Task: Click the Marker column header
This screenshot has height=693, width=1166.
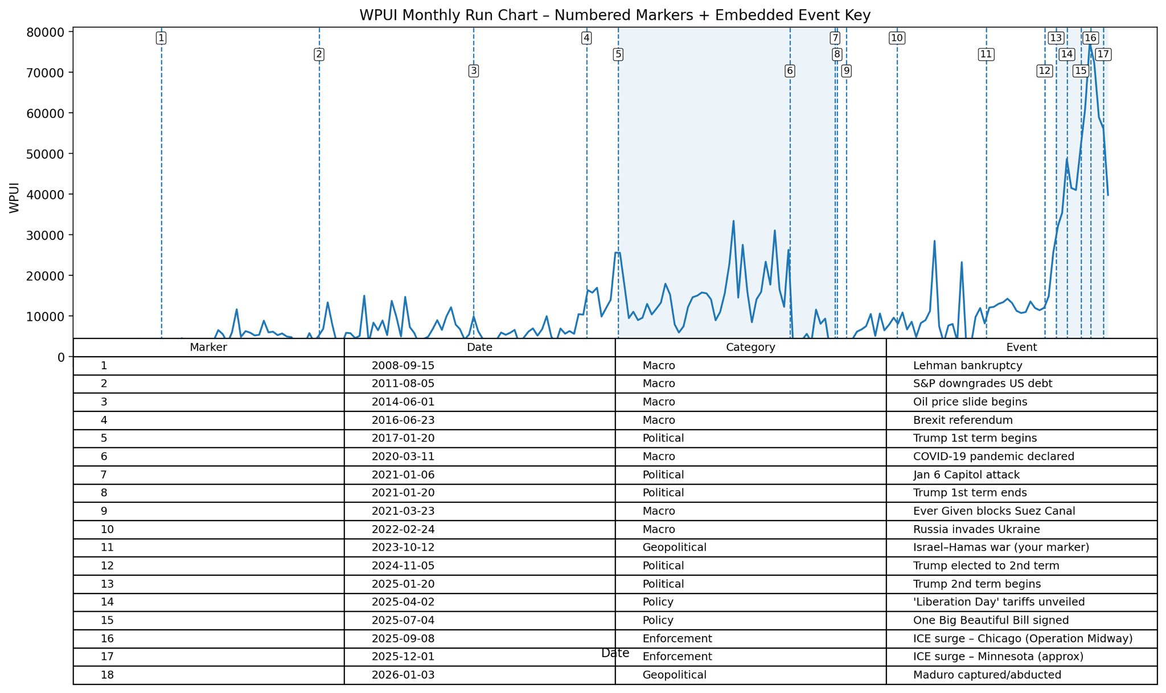Action: point(208,348)
